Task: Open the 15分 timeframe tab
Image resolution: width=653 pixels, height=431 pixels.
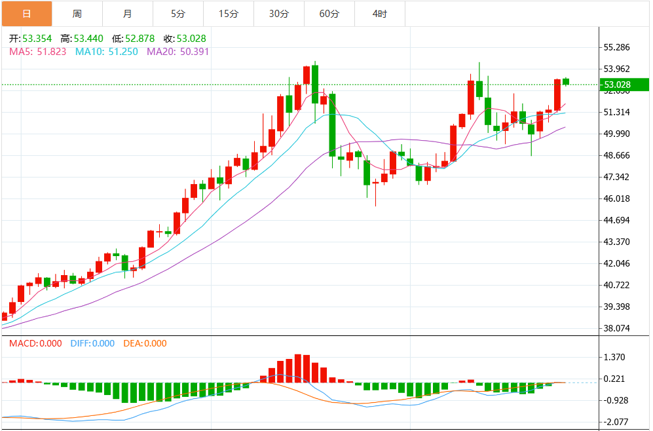Action: (229, 14)
